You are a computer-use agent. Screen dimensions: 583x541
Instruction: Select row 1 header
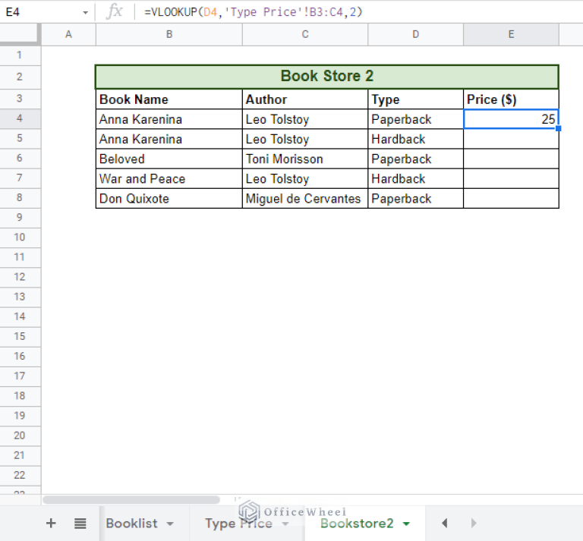(x=20, y=55)
